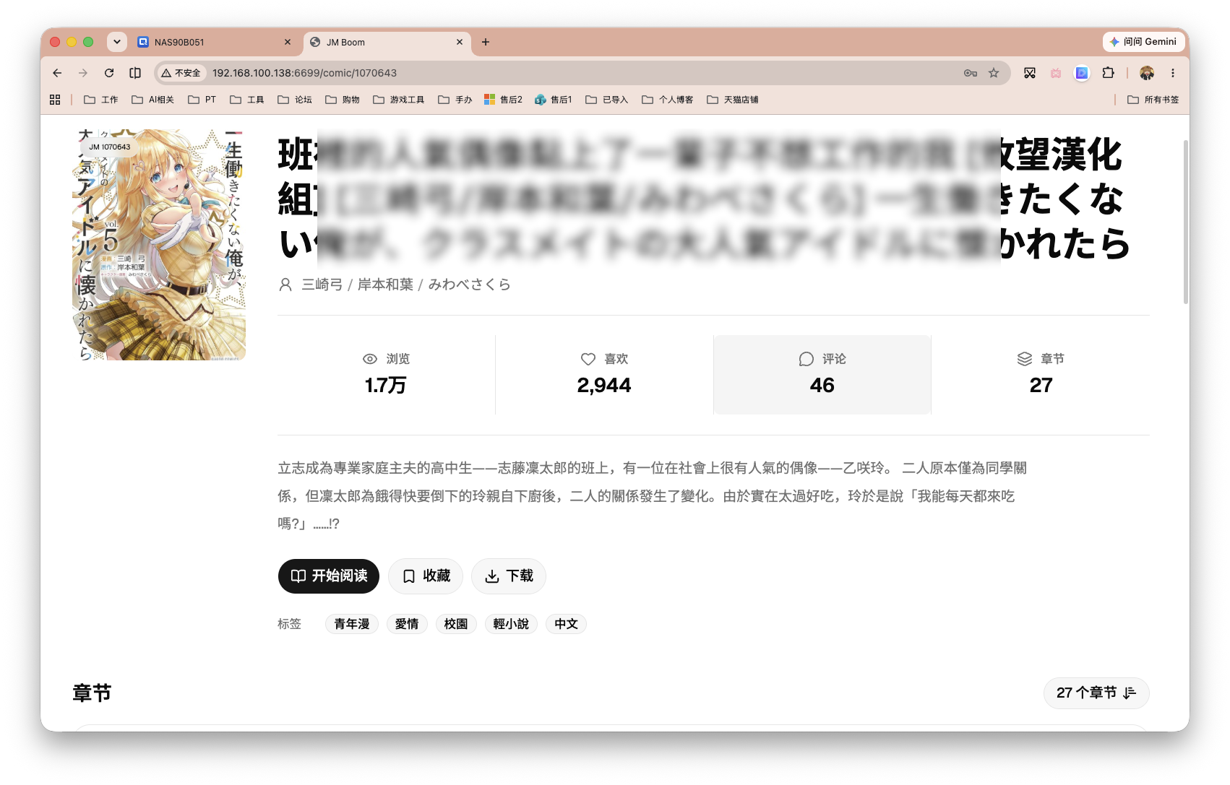Open the 购物 bookmark folder
The height and width of the screenshot is (785, 1230).
[343, 100]
